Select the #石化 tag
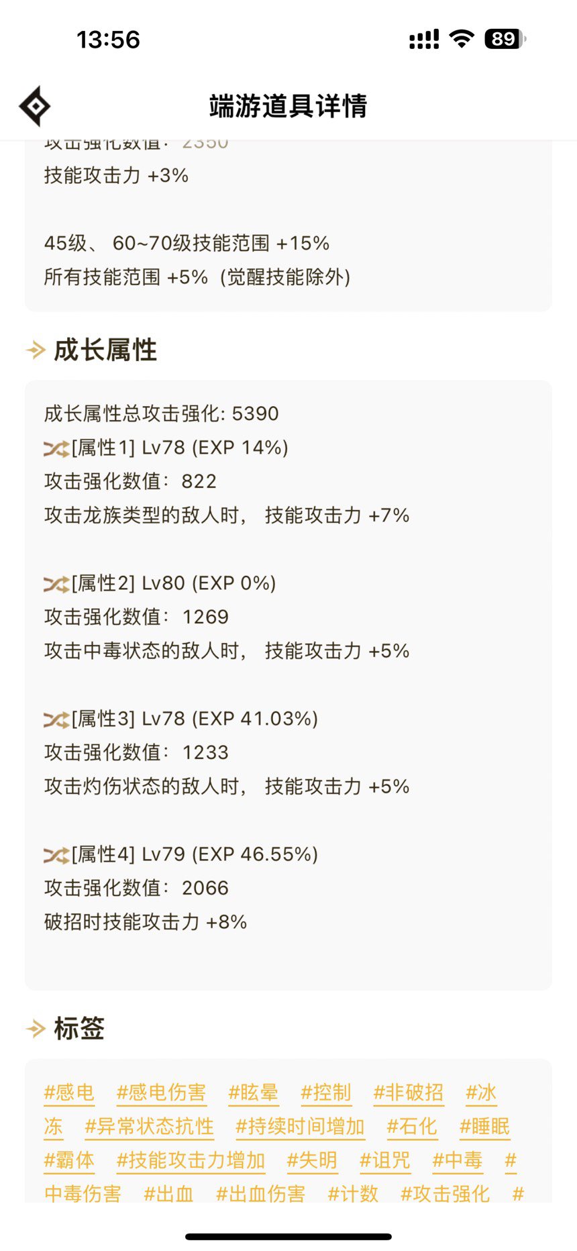This screenshot has height=1251, width=577. [x=412, y=1127]
